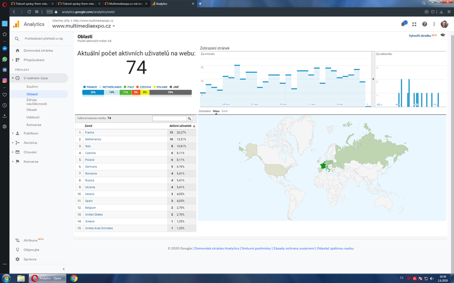Add page to bookmarks with heart icon

point(432,12)
